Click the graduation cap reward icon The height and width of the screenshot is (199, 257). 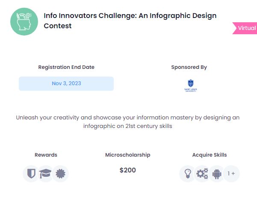point(45,174)
